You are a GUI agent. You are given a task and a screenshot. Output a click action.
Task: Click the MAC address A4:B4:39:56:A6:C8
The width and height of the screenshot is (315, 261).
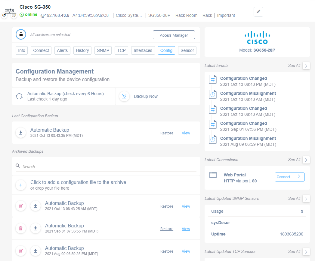pos(90,15)
